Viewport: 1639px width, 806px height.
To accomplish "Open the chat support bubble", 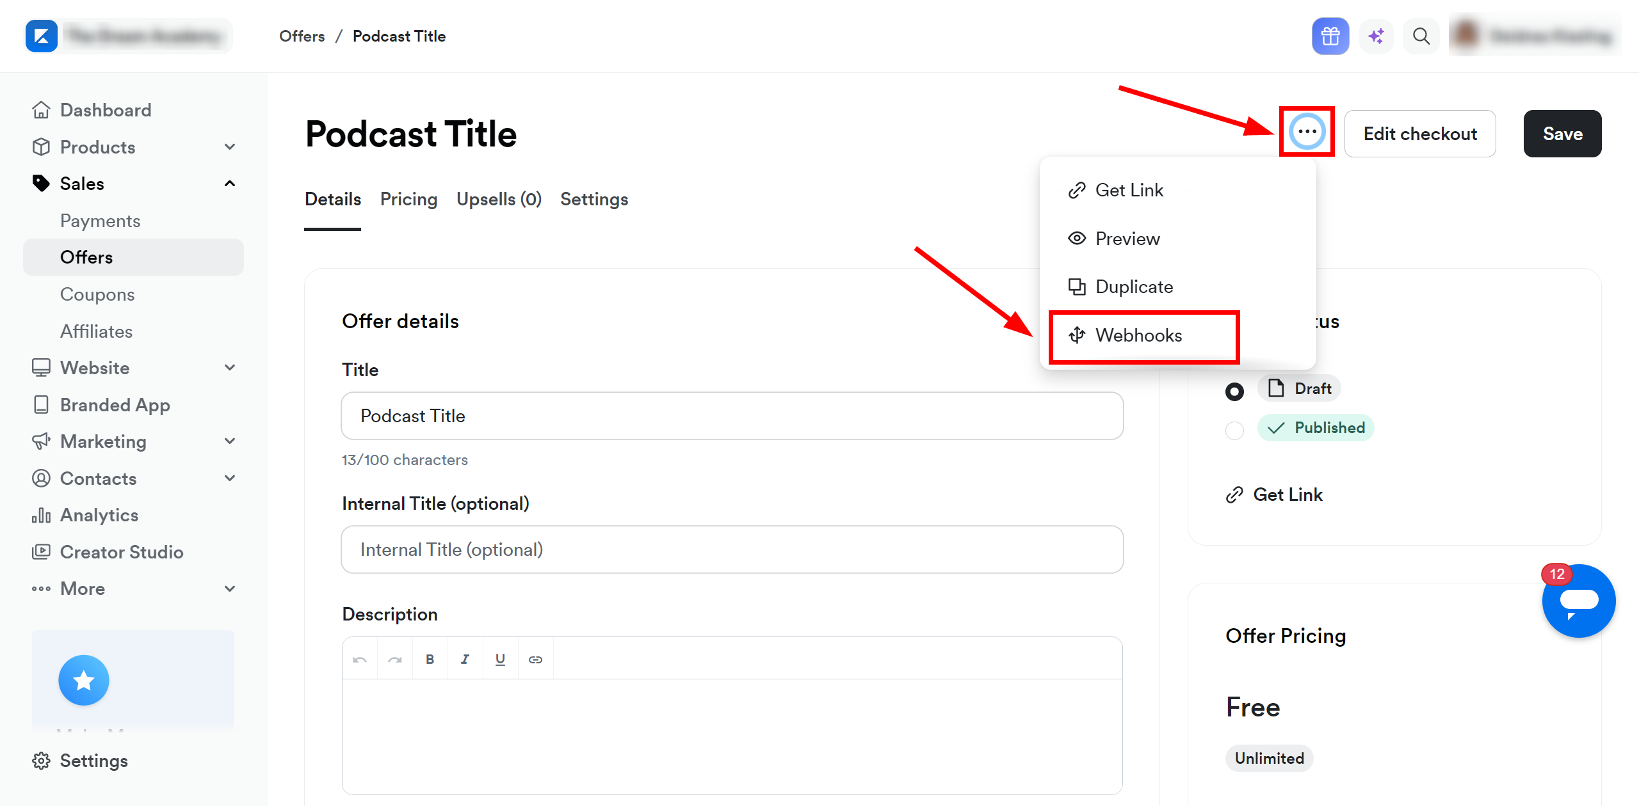I will [1578, 601].
